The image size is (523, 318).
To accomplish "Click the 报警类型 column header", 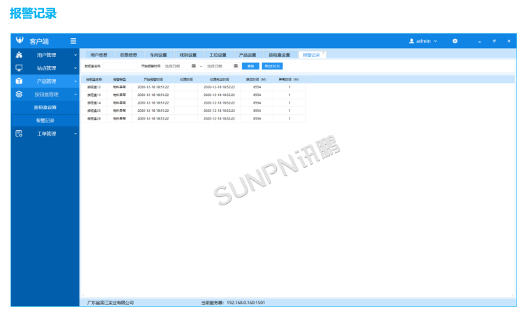I will (x=119, y=79).
